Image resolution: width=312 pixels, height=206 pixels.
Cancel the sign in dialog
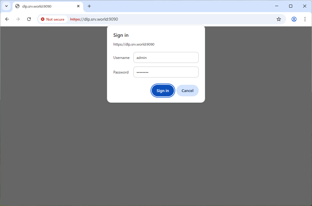pos(187,91)
